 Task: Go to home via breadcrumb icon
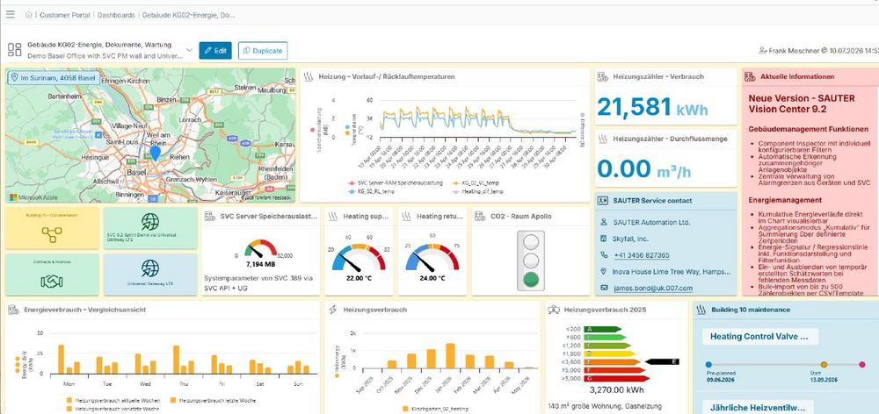pos(28,15)
